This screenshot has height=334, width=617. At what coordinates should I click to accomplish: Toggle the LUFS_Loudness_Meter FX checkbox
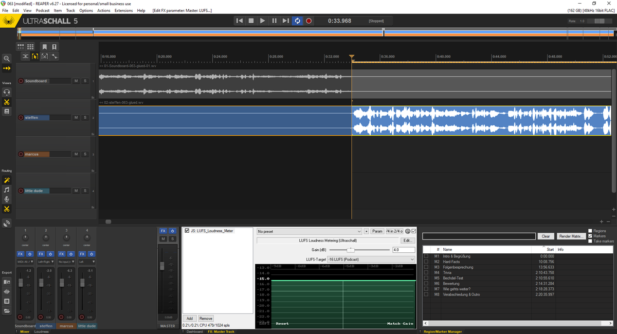pyautogui.click(x=187, y=231)
